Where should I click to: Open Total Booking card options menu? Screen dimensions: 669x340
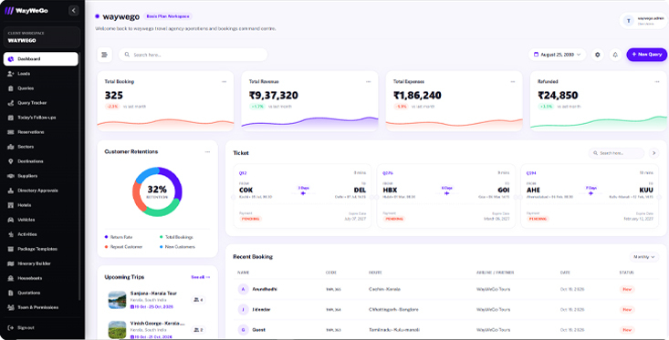[224, 81]
